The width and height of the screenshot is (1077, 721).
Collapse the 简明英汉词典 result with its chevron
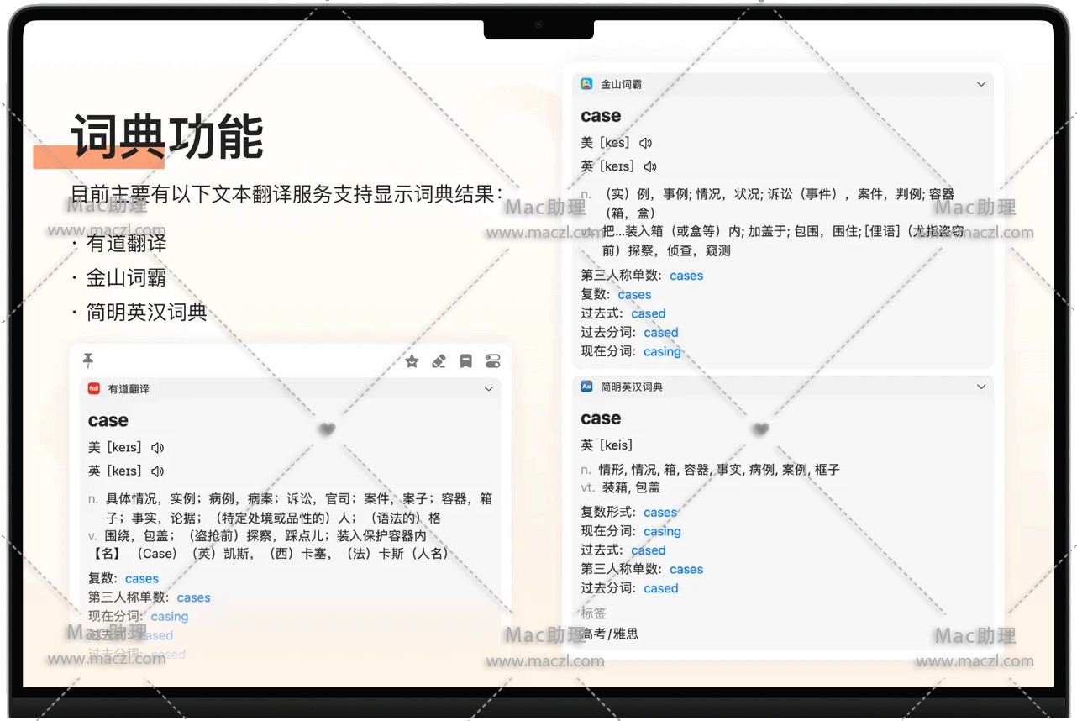point(981,387)
